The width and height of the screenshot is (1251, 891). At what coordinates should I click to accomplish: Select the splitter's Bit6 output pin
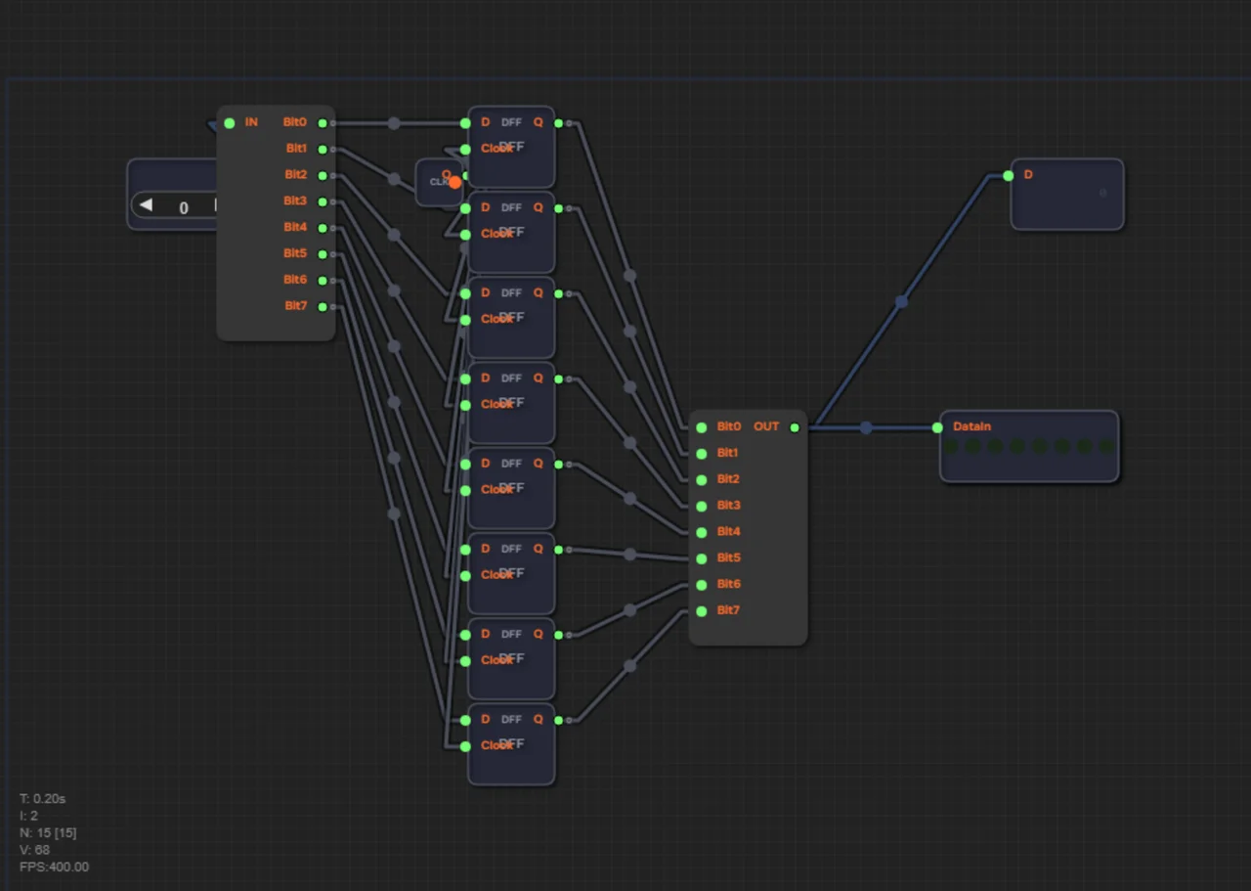pos(323,281)
